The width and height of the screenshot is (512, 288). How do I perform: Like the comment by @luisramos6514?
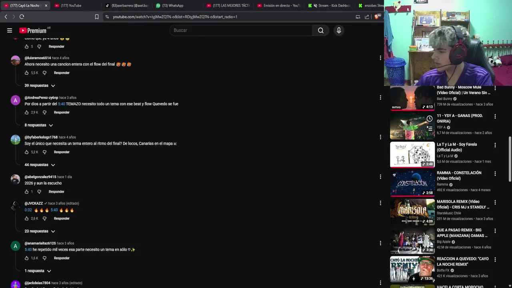[27, 73]
